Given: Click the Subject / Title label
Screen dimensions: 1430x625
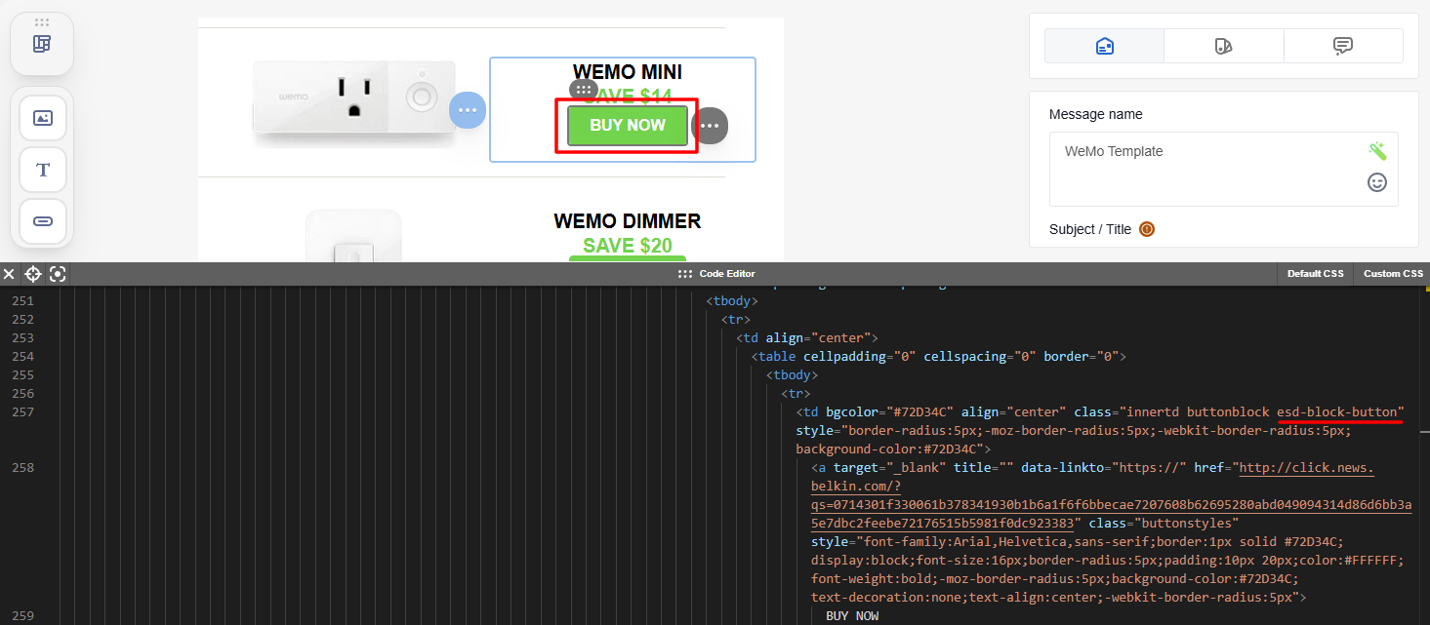Looking at the screenshot, I should (1090, 229).
